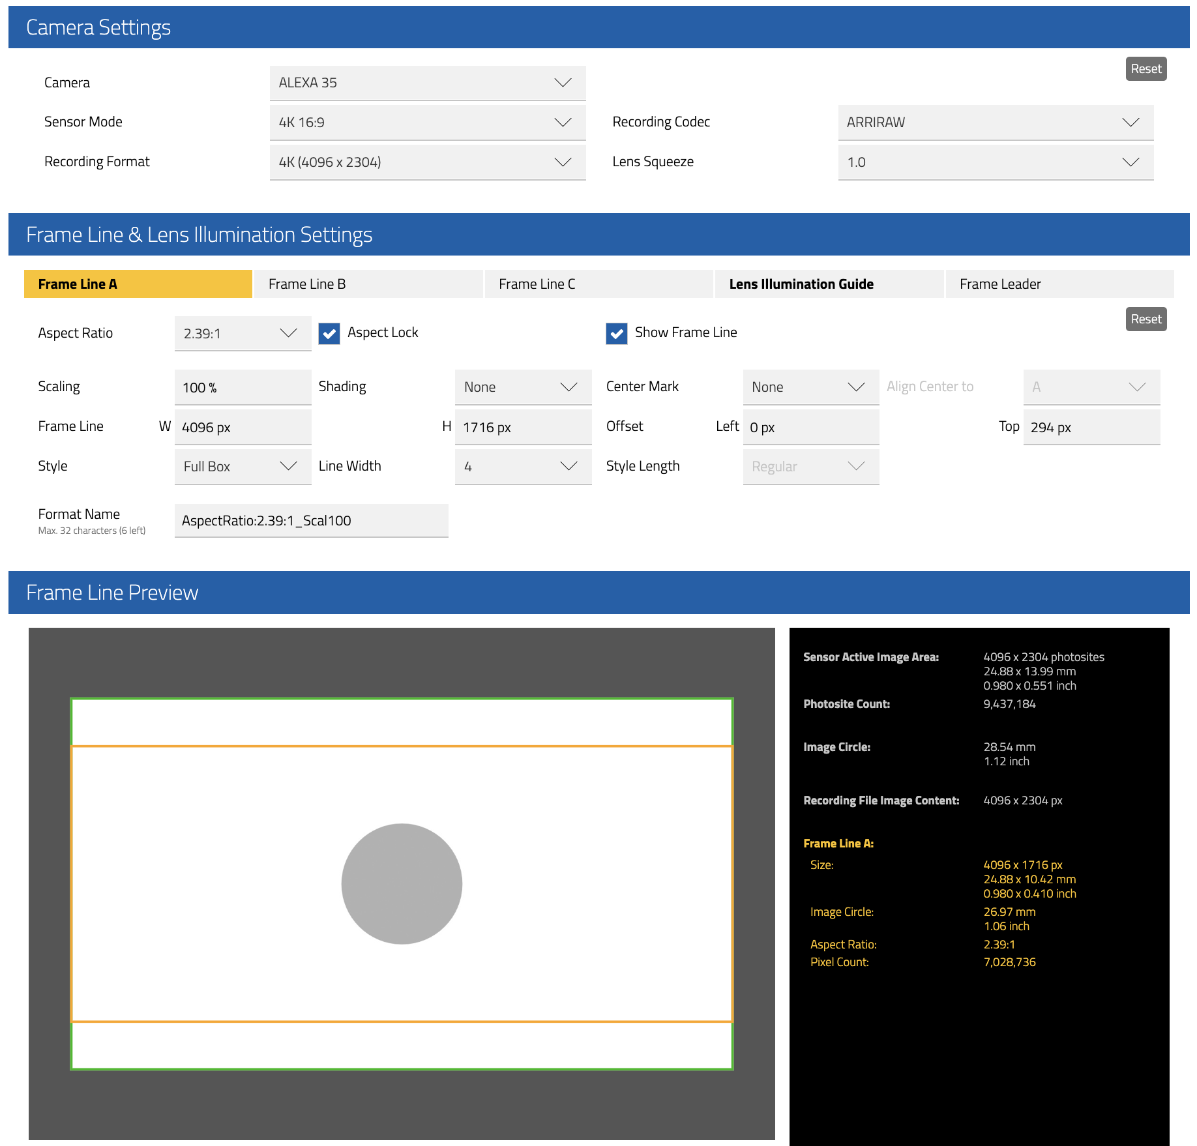
Task: Uncheck the Aspect Lock checkbox
Action: 329,334
